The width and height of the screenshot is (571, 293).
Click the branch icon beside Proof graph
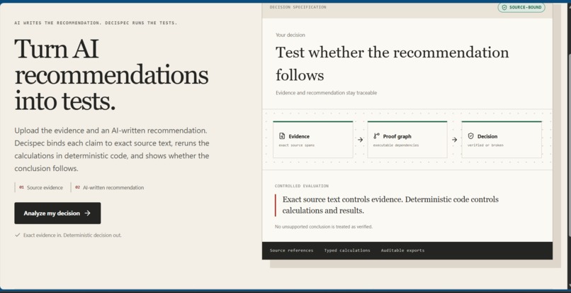tap(377, 136)
